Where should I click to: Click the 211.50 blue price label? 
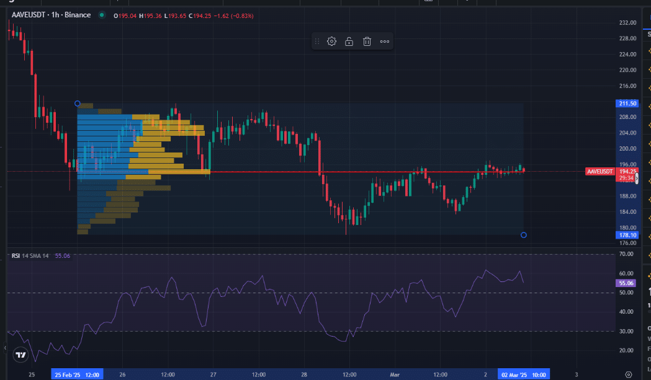coord(627,104)
